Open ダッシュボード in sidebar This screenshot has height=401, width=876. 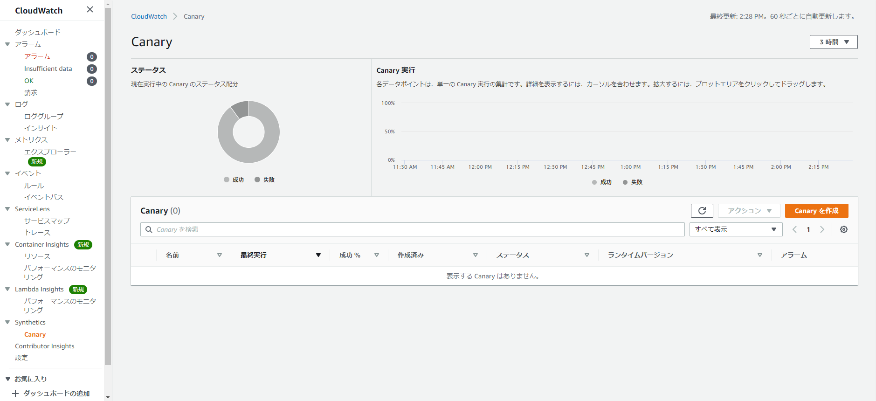pyautogui.click(x=38, y=32)
